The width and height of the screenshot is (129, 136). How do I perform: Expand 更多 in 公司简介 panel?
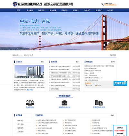43,62
